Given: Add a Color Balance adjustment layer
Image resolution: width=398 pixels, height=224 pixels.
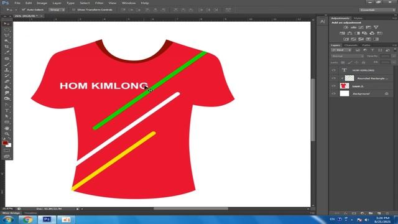Looking at the screenshot, I should tap(349, 33).
